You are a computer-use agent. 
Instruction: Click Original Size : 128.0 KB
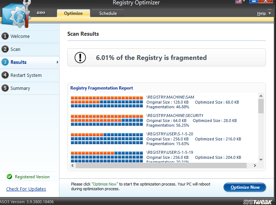(167, 102)
